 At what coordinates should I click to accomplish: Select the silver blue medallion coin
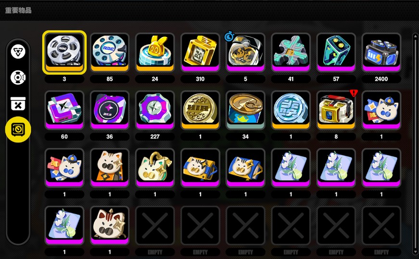point(291,110)
